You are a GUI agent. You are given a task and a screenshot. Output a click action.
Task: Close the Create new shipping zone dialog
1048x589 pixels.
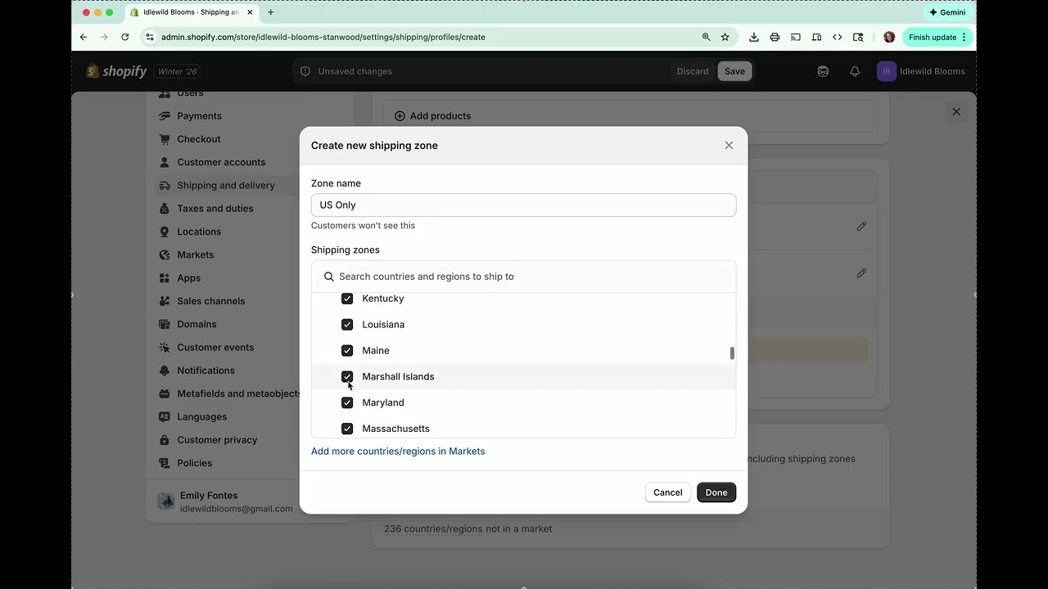[x=729, y=146]
